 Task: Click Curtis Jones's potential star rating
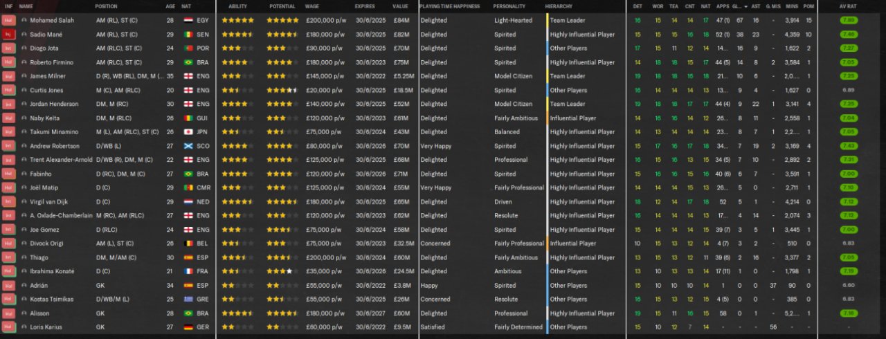[283, 90]
